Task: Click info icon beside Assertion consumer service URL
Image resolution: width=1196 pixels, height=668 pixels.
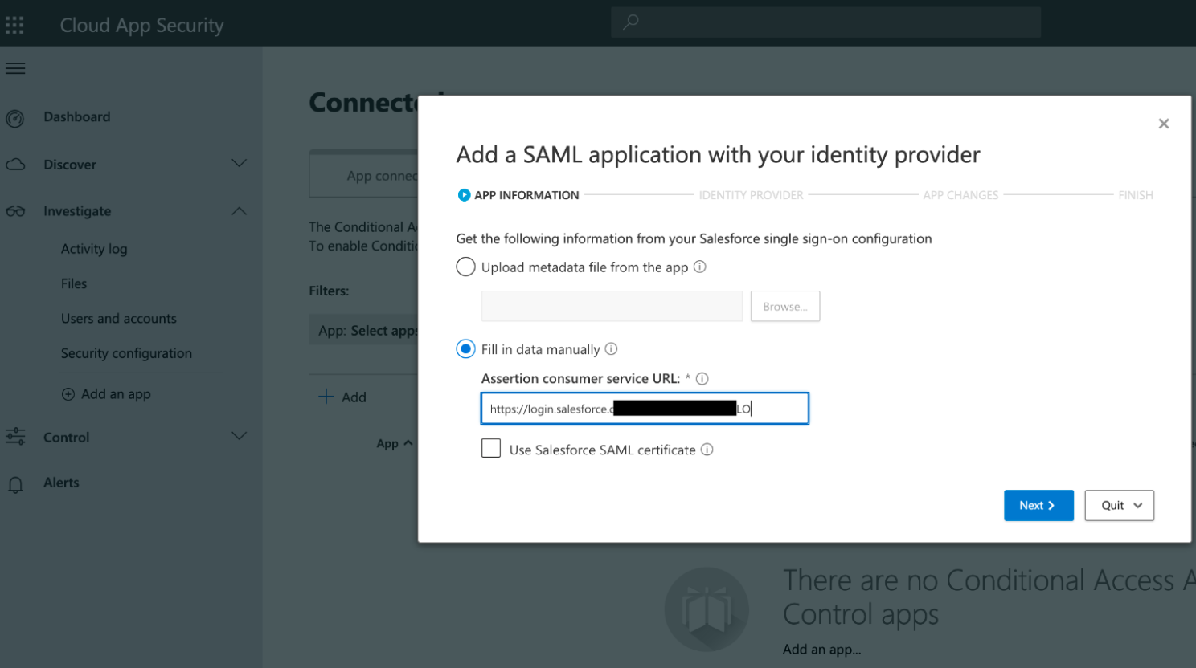Action: coord(702,379)
